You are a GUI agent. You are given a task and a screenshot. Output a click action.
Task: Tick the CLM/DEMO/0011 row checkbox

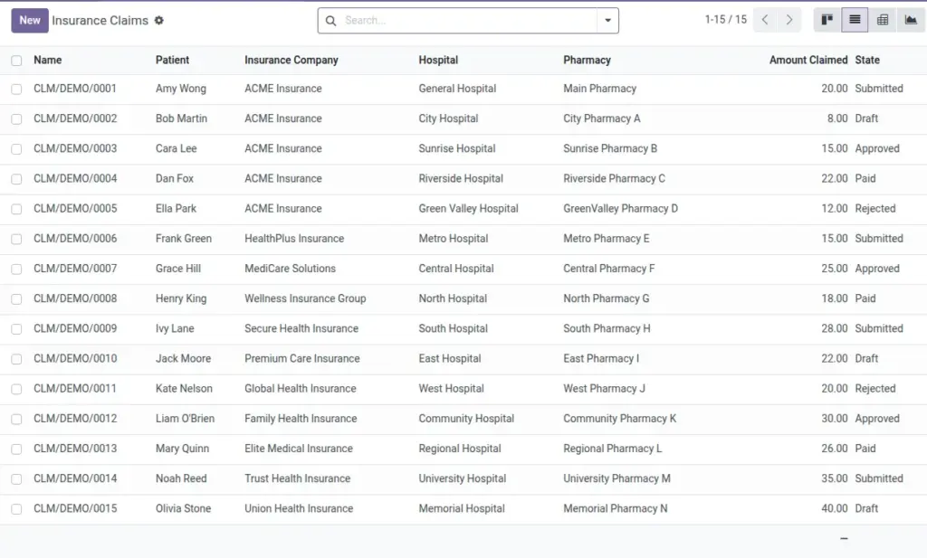[x=16, y=389]
